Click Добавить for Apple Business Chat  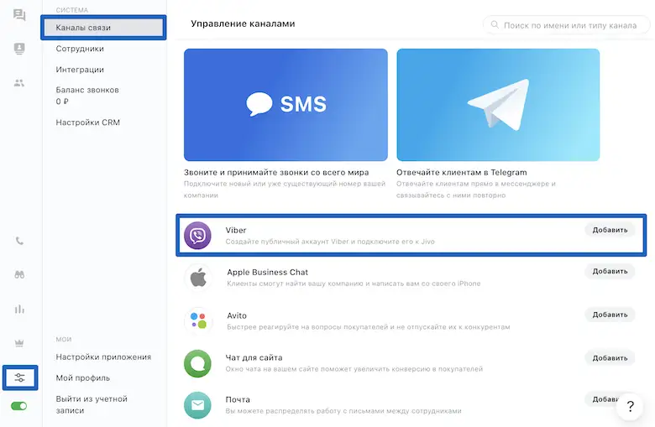[x=610, y=271]
